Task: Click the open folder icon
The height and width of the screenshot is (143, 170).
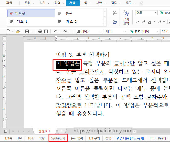Action: (18, 31)
